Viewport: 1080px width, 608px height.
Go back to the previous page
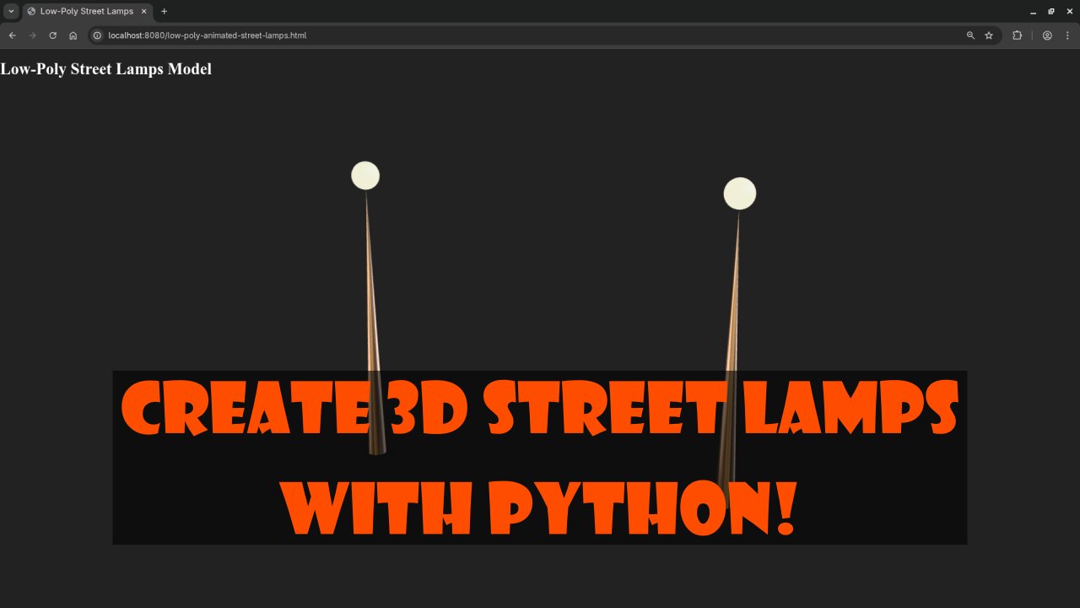[x=13, y=35]
